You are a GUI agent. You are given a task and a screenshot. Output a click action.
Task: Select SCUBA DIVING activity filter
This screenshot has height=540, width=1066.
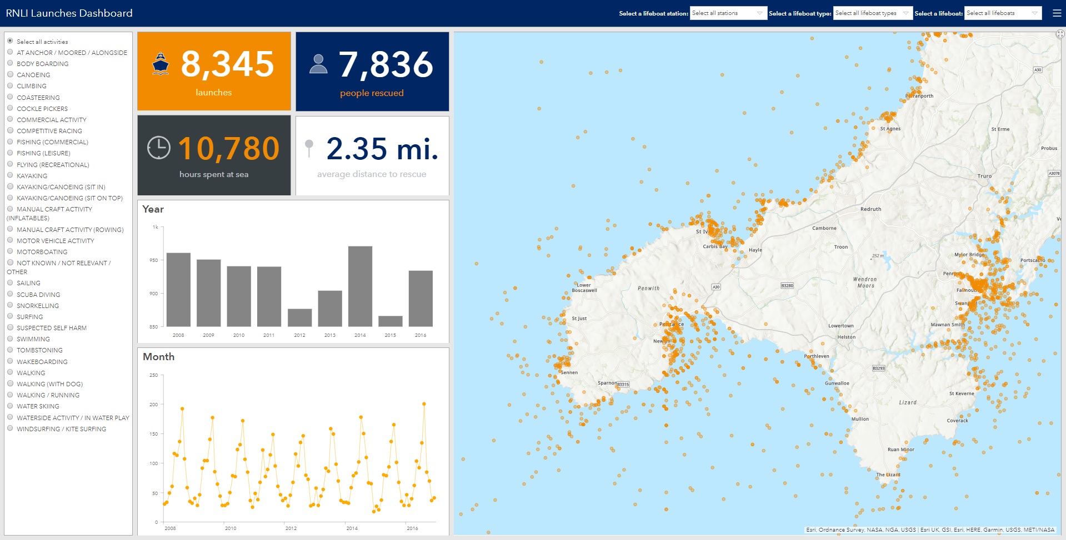(10, 294)
